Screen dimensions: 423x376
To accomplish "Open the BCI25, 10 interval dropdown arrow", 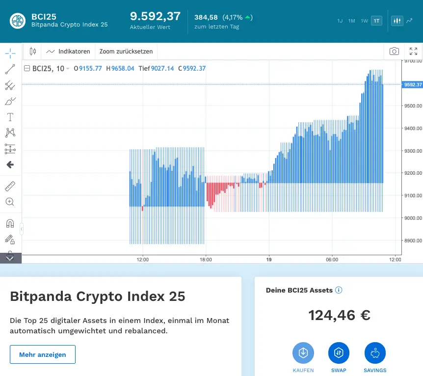I will point(68,69).
